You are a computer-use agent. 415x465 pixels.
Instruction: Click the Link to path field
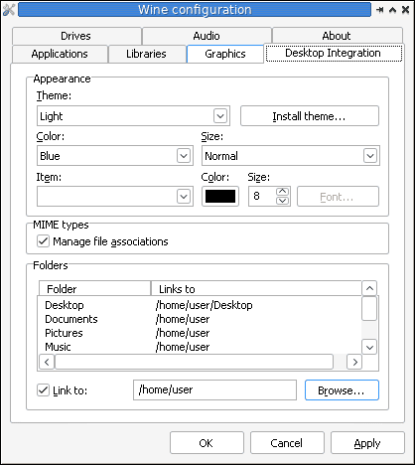[x=214, y=390]
